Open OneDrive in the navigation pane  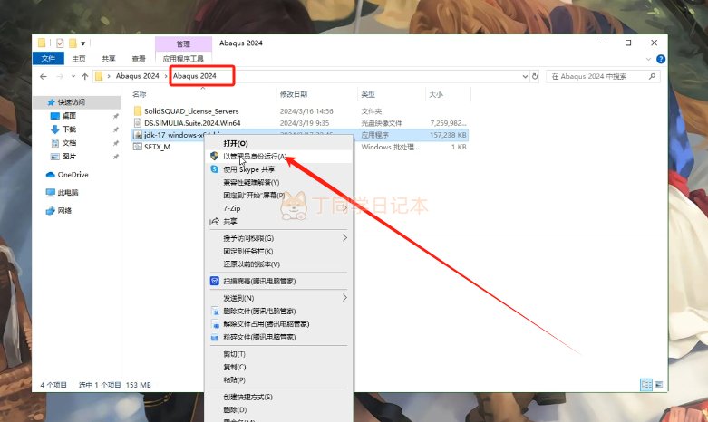click(x=73, y=174)
